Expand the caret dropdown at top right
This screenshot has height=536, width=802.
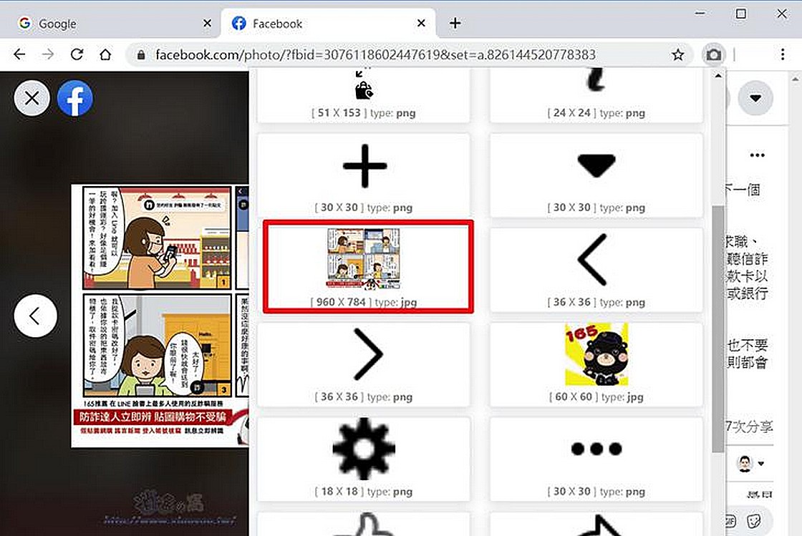pos(755,97)
